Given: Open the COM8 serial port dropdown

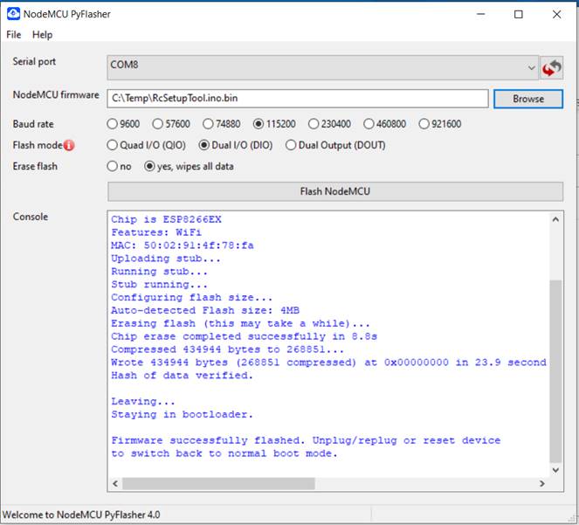Looking at the screenshot, I should tap(323, 67).
